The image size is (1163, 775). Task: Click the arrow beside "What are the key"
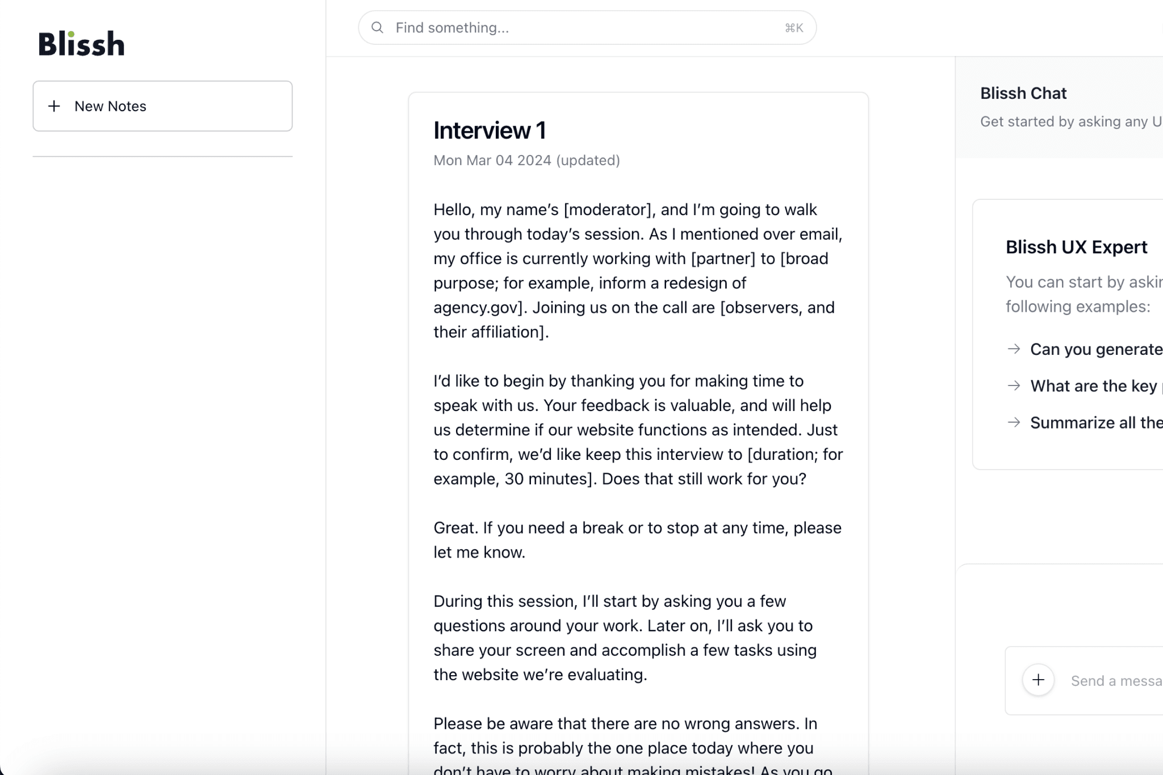pos(1014,386)
